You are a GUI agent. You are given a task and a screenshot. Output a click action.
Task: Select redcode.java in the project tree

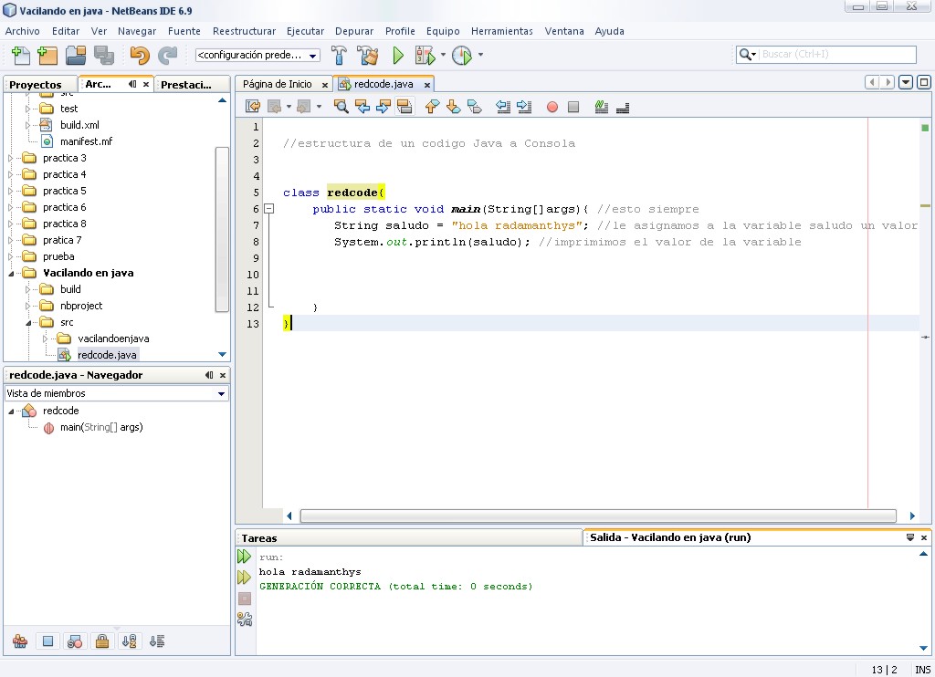(105, 354)
